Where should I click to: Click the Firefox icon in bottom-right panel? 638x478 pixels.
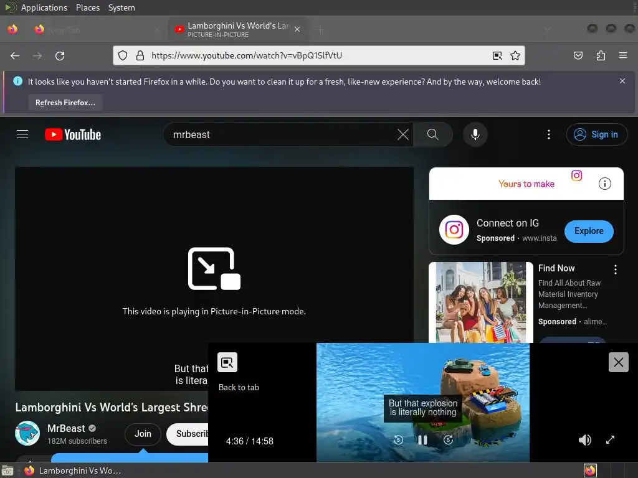coord(590,471)
